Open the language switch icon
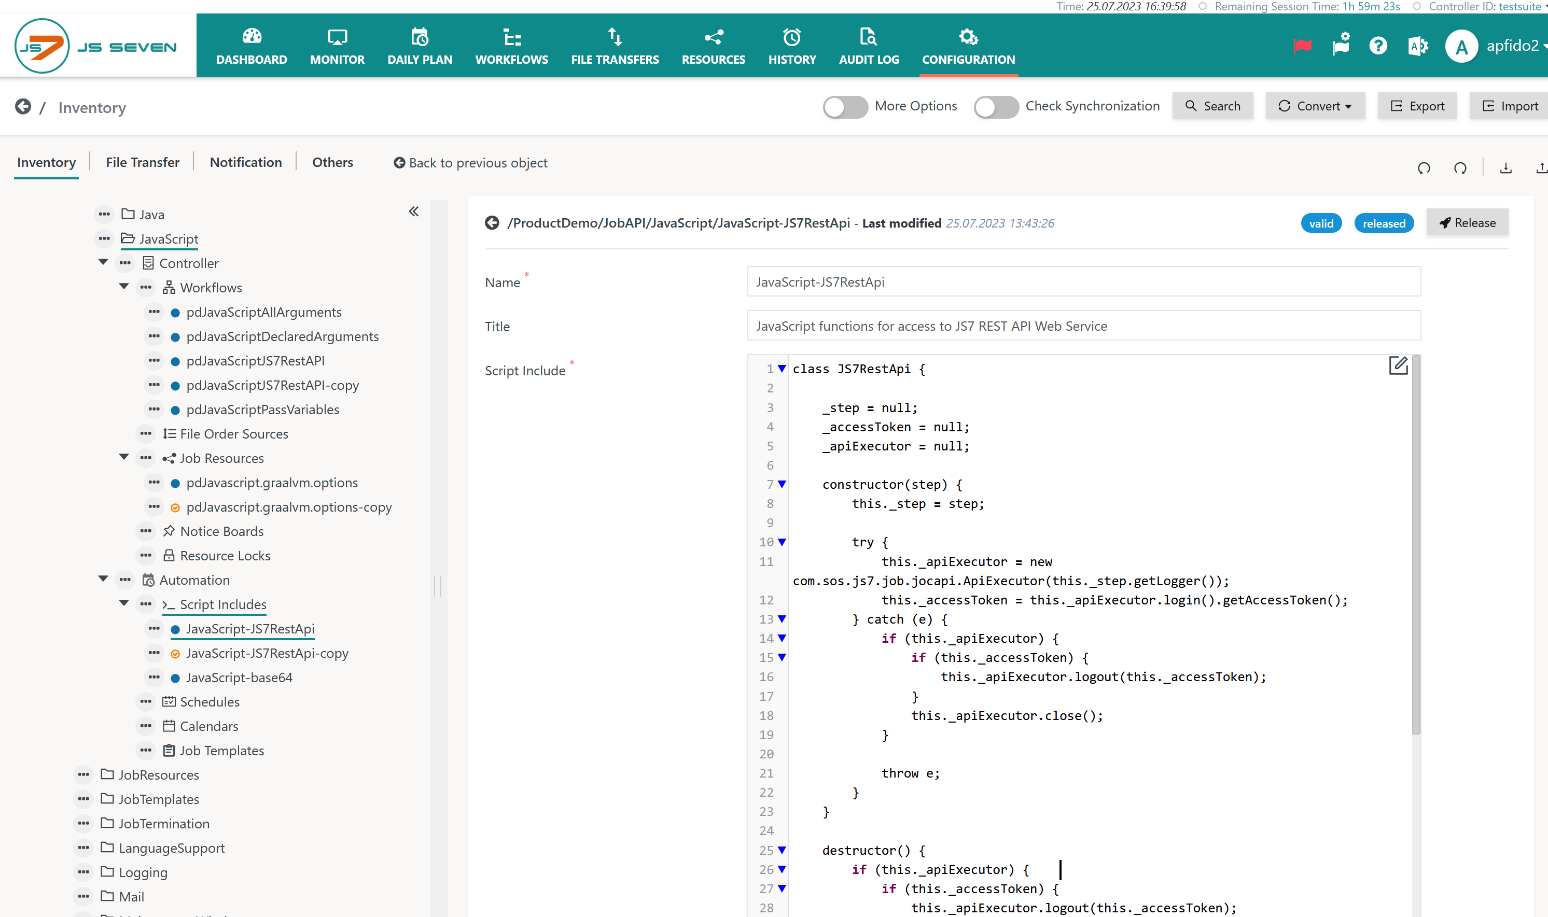 click(x=1417, y=46)
